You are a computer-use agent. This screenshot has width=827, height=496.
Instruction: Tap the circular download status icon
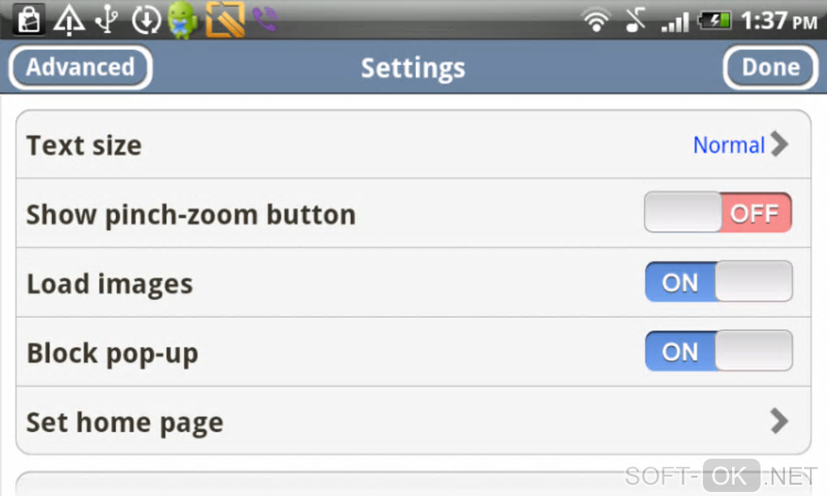(146, 19)
